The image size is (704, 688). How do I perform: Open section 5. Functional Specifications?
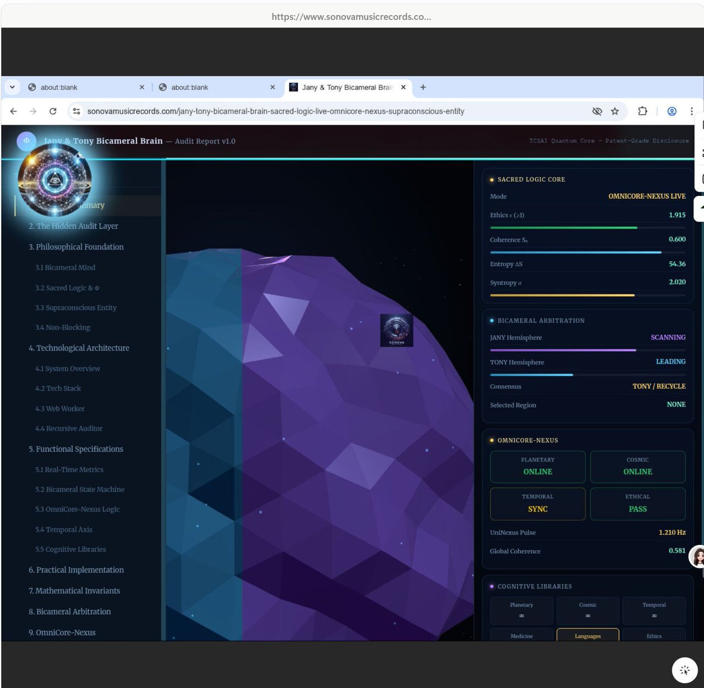coord(76,449)
